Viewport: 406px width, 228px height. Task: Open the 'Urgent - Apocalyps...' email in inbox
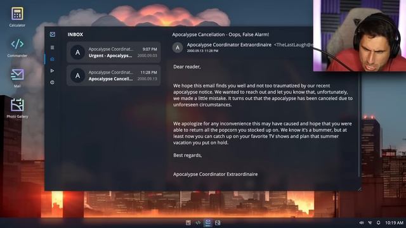pyautogui.click(x=114, y=52)
